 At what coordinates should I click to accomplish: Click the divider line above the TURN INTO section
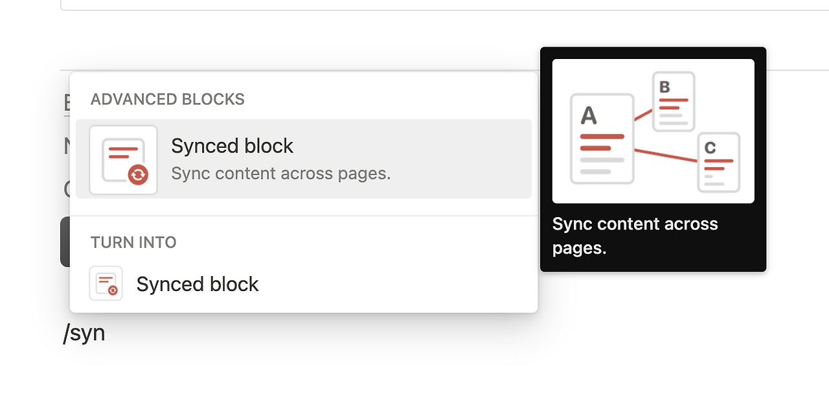click(x=304, y=216)
